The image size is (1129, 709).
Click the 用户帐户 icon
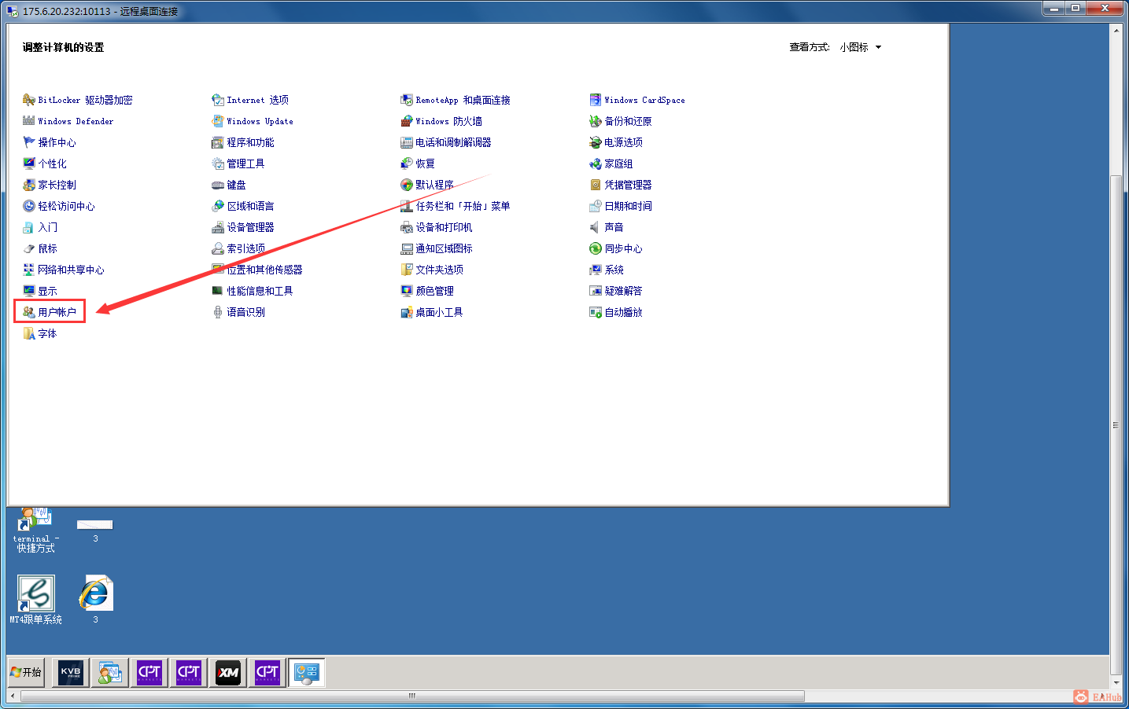[x=29, y=312]
